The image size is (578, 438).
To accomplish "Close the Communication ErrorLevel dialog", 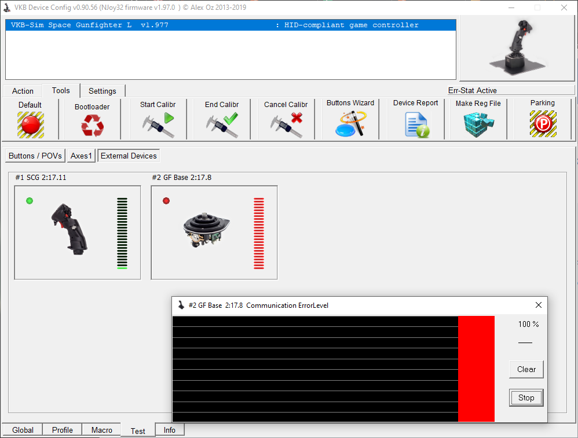I will (x=539, y=305).
